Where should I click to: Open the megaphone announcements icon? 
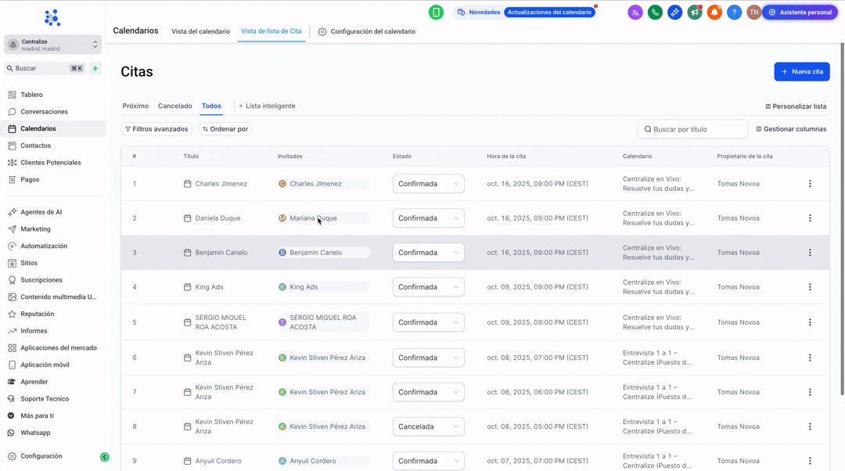[695, 13]
